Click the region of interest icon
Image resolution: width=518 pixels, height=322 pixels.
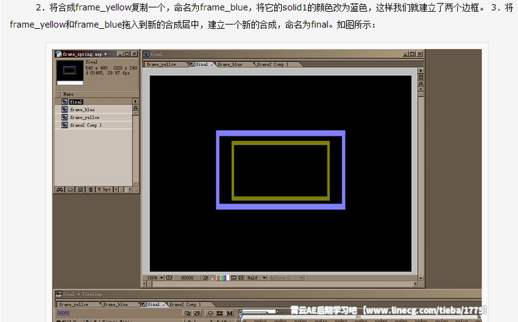pyautogui.click(x=233, y=278)
